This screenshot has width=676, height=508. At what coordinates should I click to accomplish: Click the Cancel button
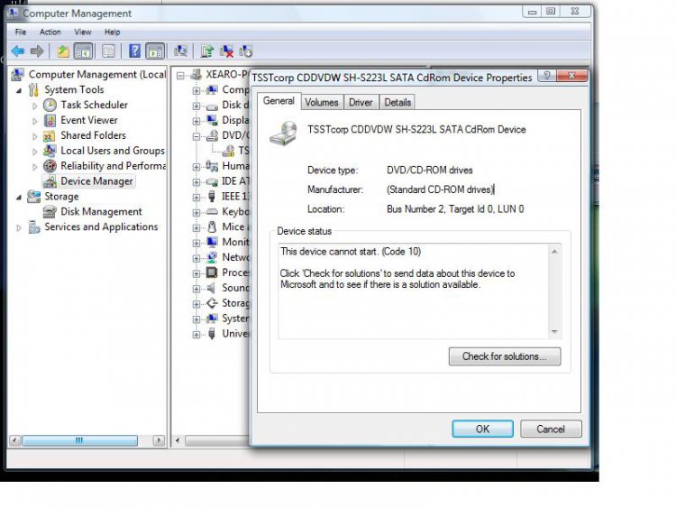(x=551, y=429)
